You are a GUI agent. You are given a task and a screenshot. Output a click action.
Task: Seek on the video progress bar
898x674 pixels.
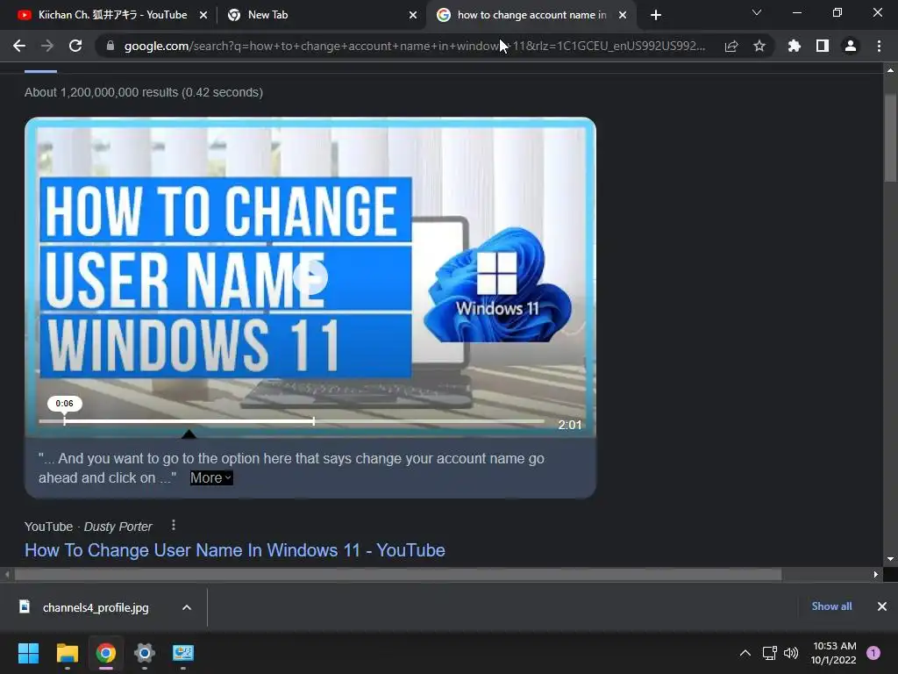click(291, 421)
